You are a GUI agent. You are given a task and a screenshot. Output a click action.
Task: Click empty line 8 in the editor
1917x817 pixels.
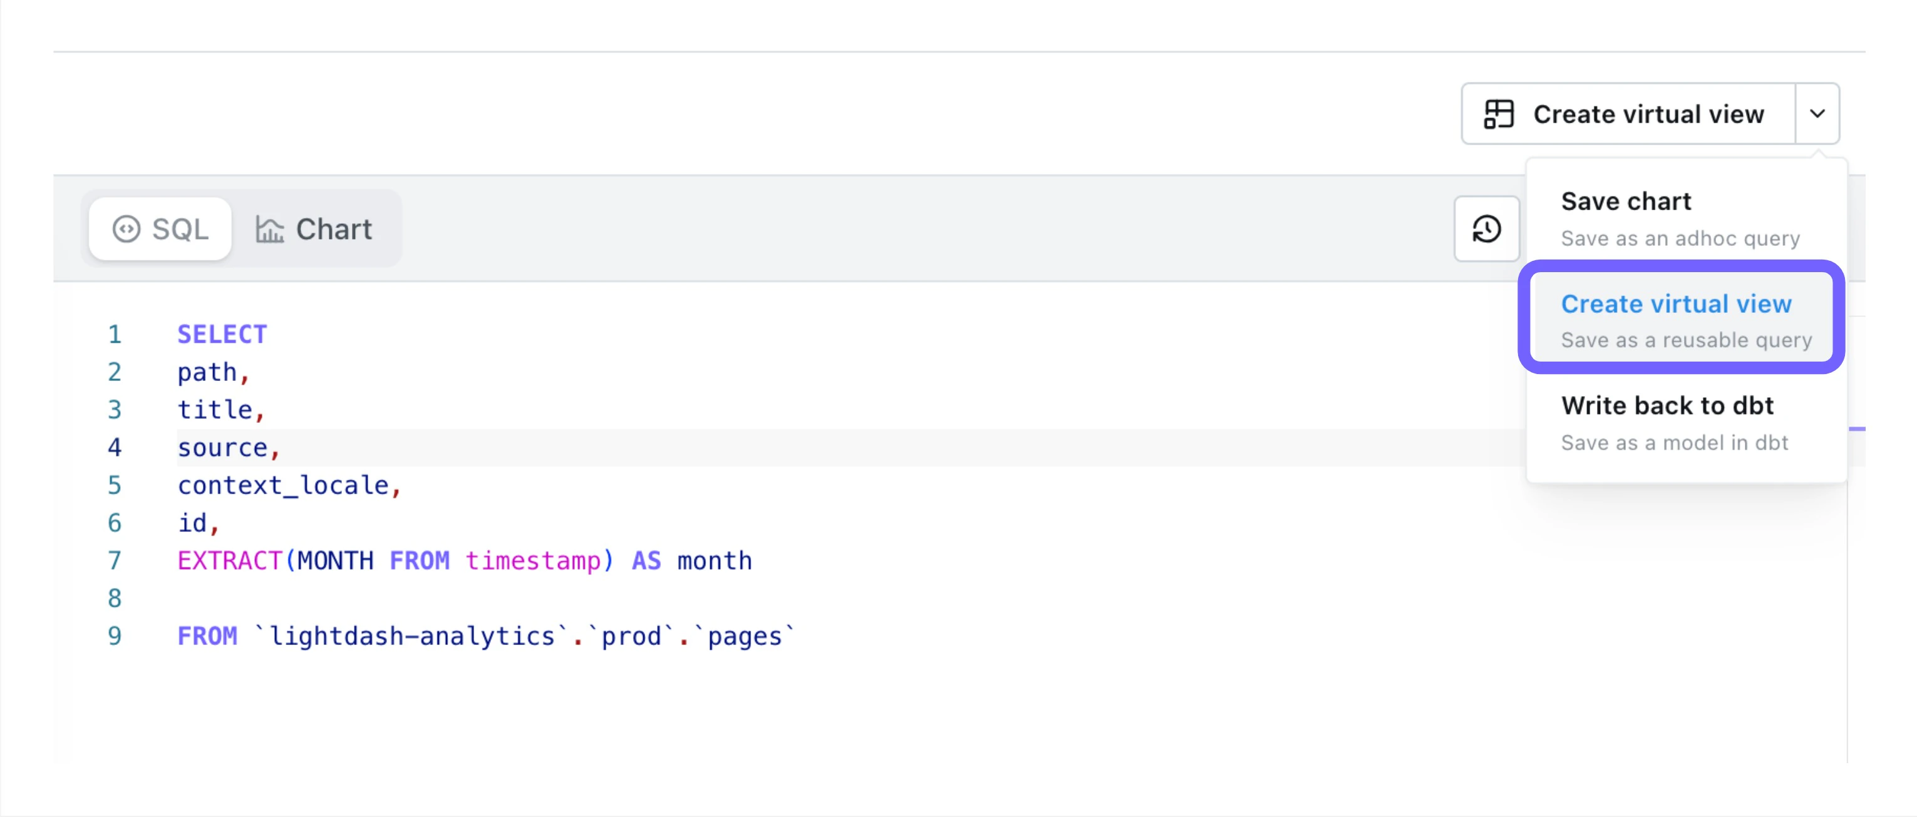[447, 599]
